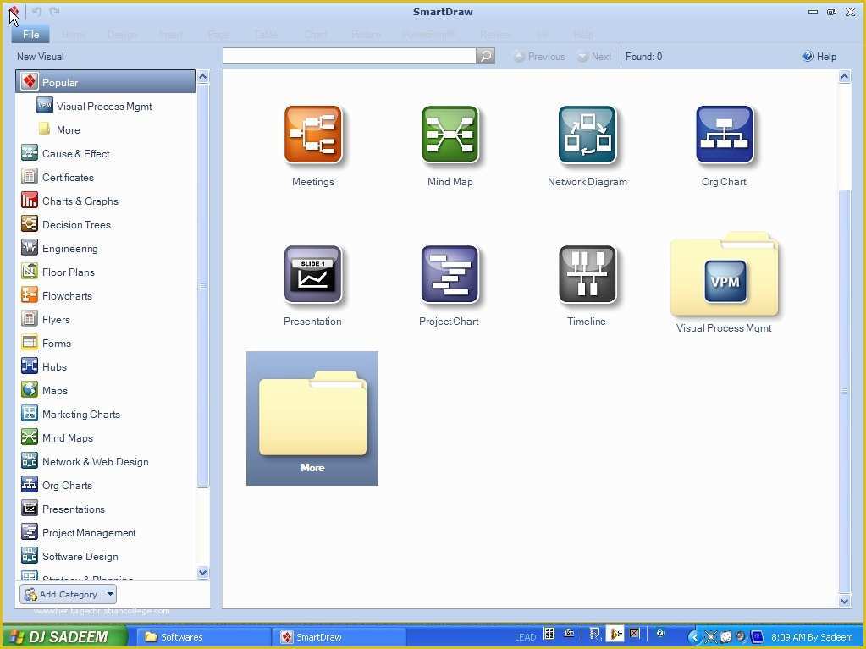Image resolution: width=866 pixels, height=649 pixels.
Task: Select Floor Plans category
Action: pyautogui.click(x=58, y=272)
